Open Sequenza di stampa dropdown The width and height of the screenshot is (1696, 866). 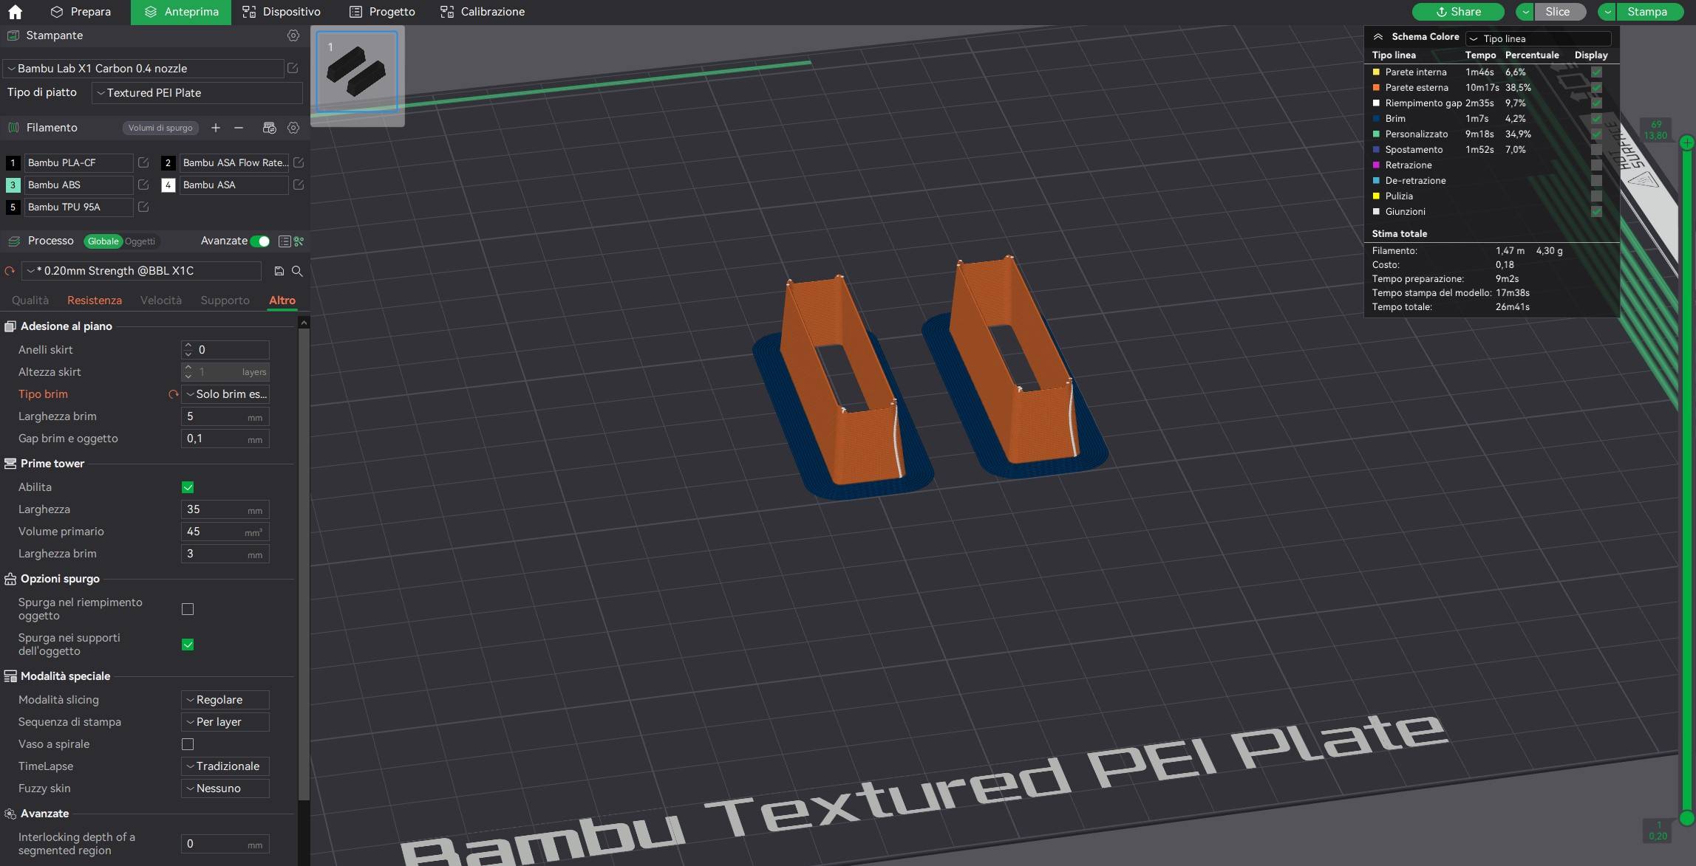coord(225,722)
